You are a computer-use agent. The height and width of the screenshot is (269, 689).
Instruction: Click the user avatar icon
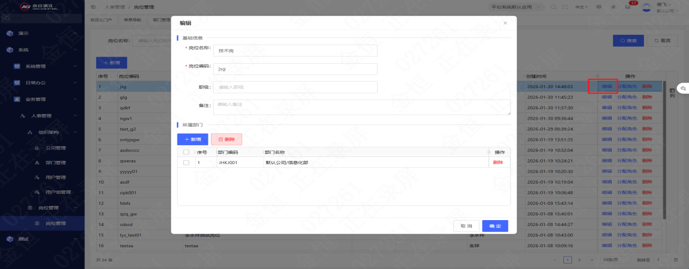tap(647, 7)
